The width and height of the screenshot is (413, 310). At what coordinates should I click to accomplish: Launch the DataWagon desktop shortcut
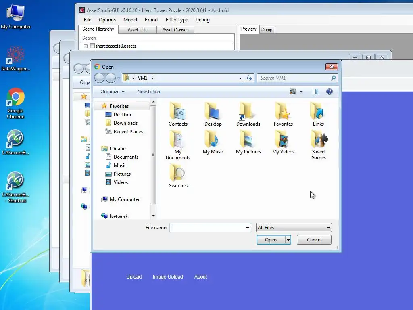click(x=16, y=59)
